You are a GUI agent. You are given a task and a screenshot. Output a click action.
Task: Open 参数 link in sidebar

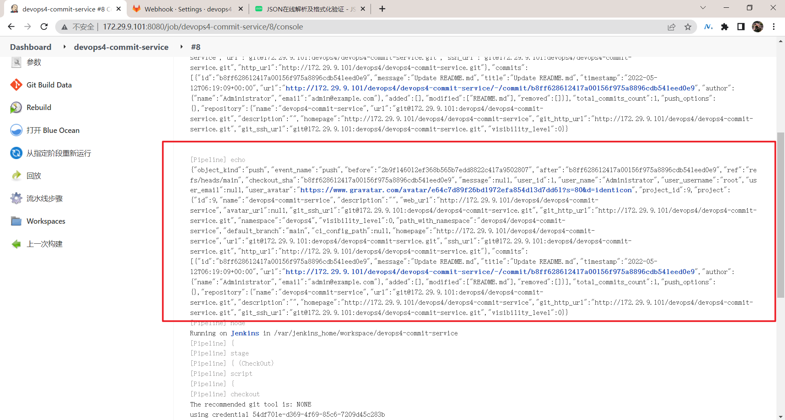(x=34, y=62)
